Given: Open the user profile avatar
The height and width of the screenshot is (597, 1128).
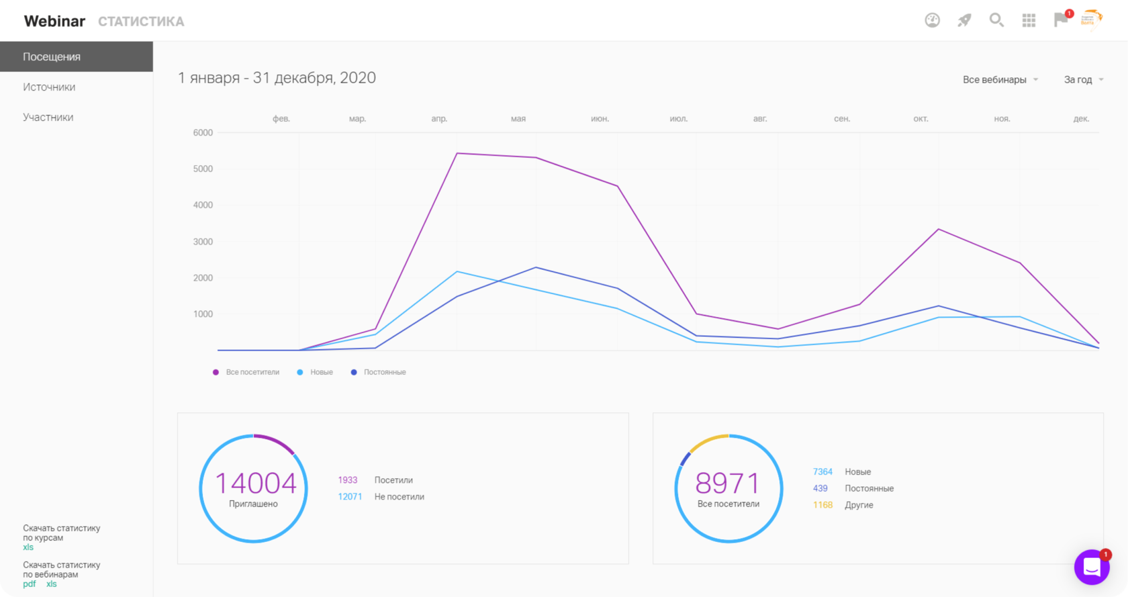Looking at the screenshot, I should pyautogui.click(x=1092, y=19).
